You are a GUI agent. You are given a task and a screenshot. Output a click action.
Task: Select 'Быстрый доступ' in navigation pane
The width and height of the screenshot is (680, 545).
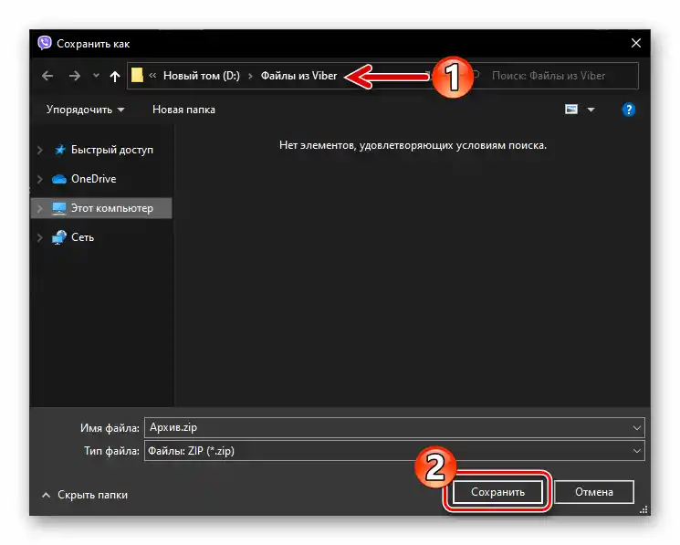click(112, 150)
